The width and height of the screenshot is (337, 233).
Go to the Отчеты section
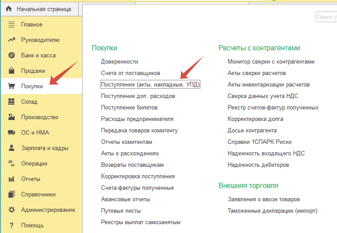(x=30, y=179)
